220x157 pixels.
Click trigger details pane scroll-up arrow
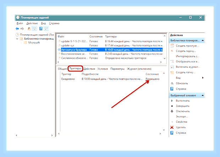[x=164, y=73]
